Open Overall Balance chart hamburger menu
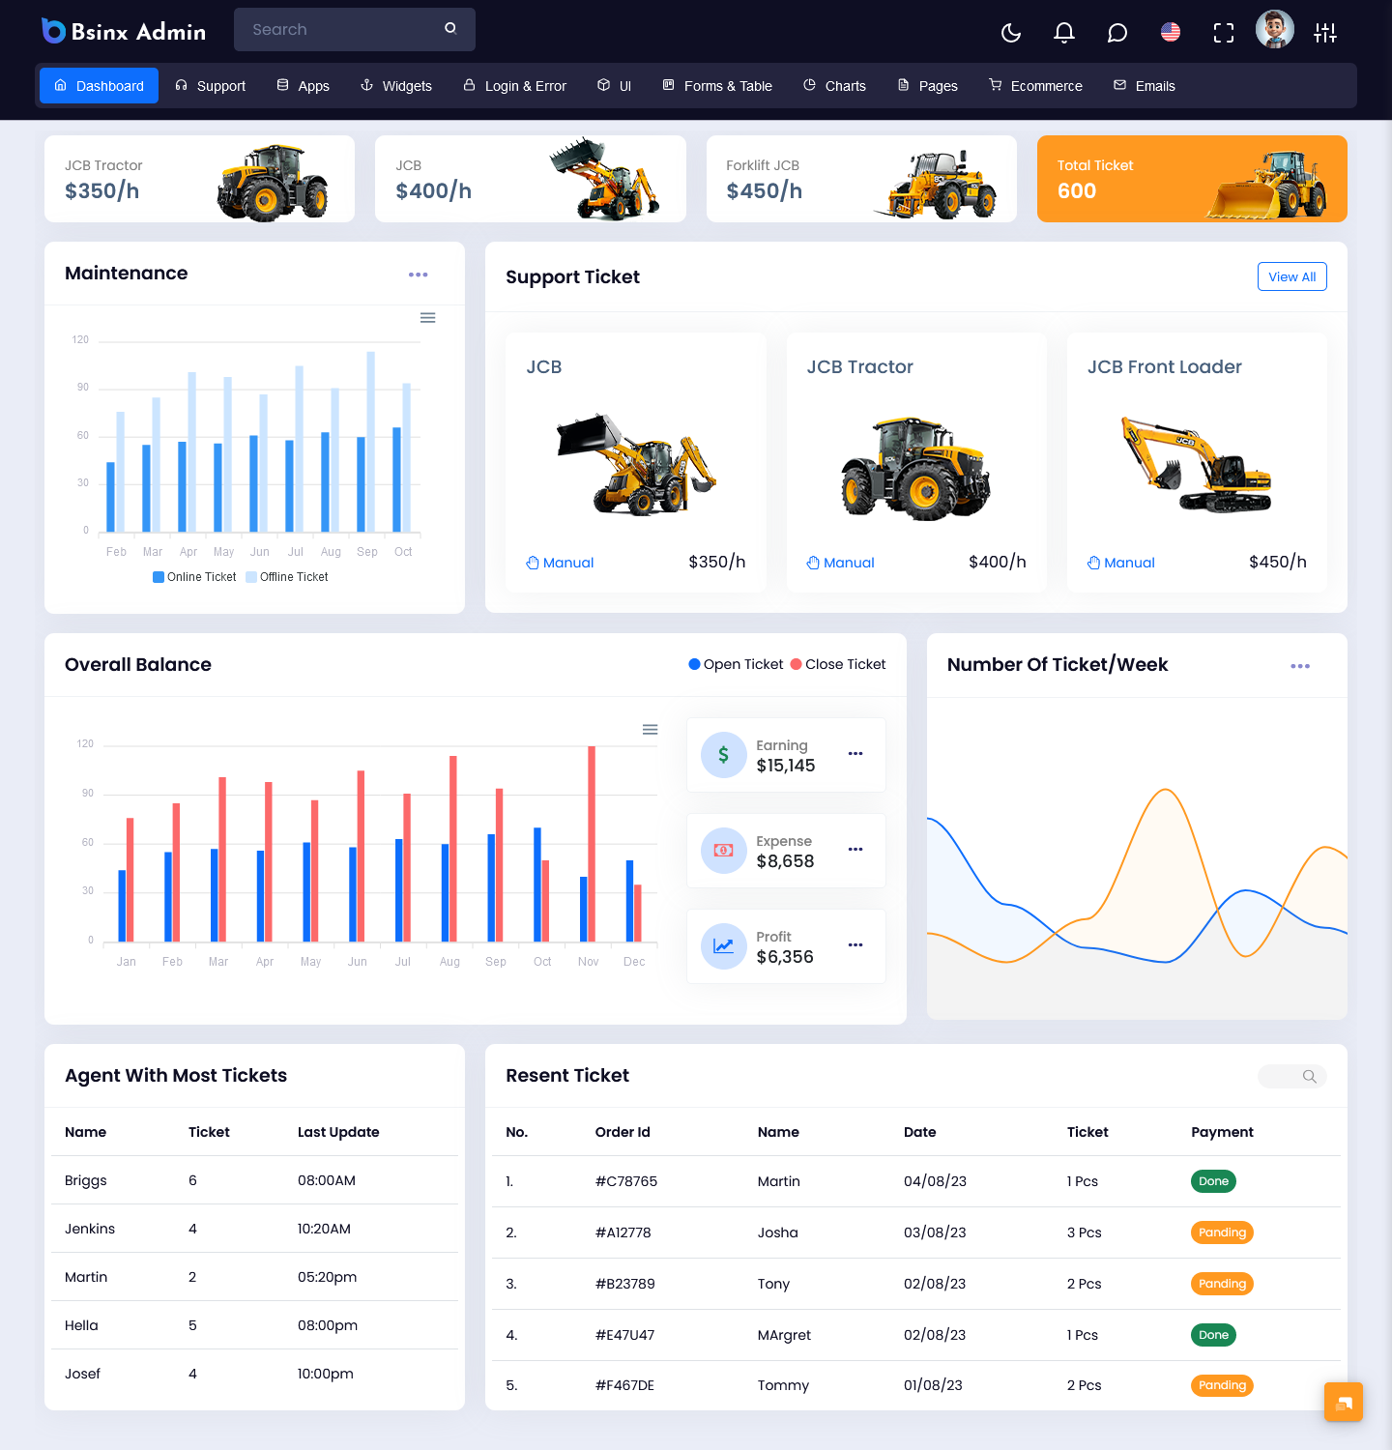Viewport: 1392px width, 1450px height. [651, 730]
